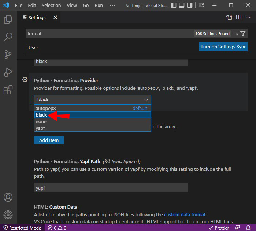
Task: Open the Selection menu
Action: coord(51,5)
